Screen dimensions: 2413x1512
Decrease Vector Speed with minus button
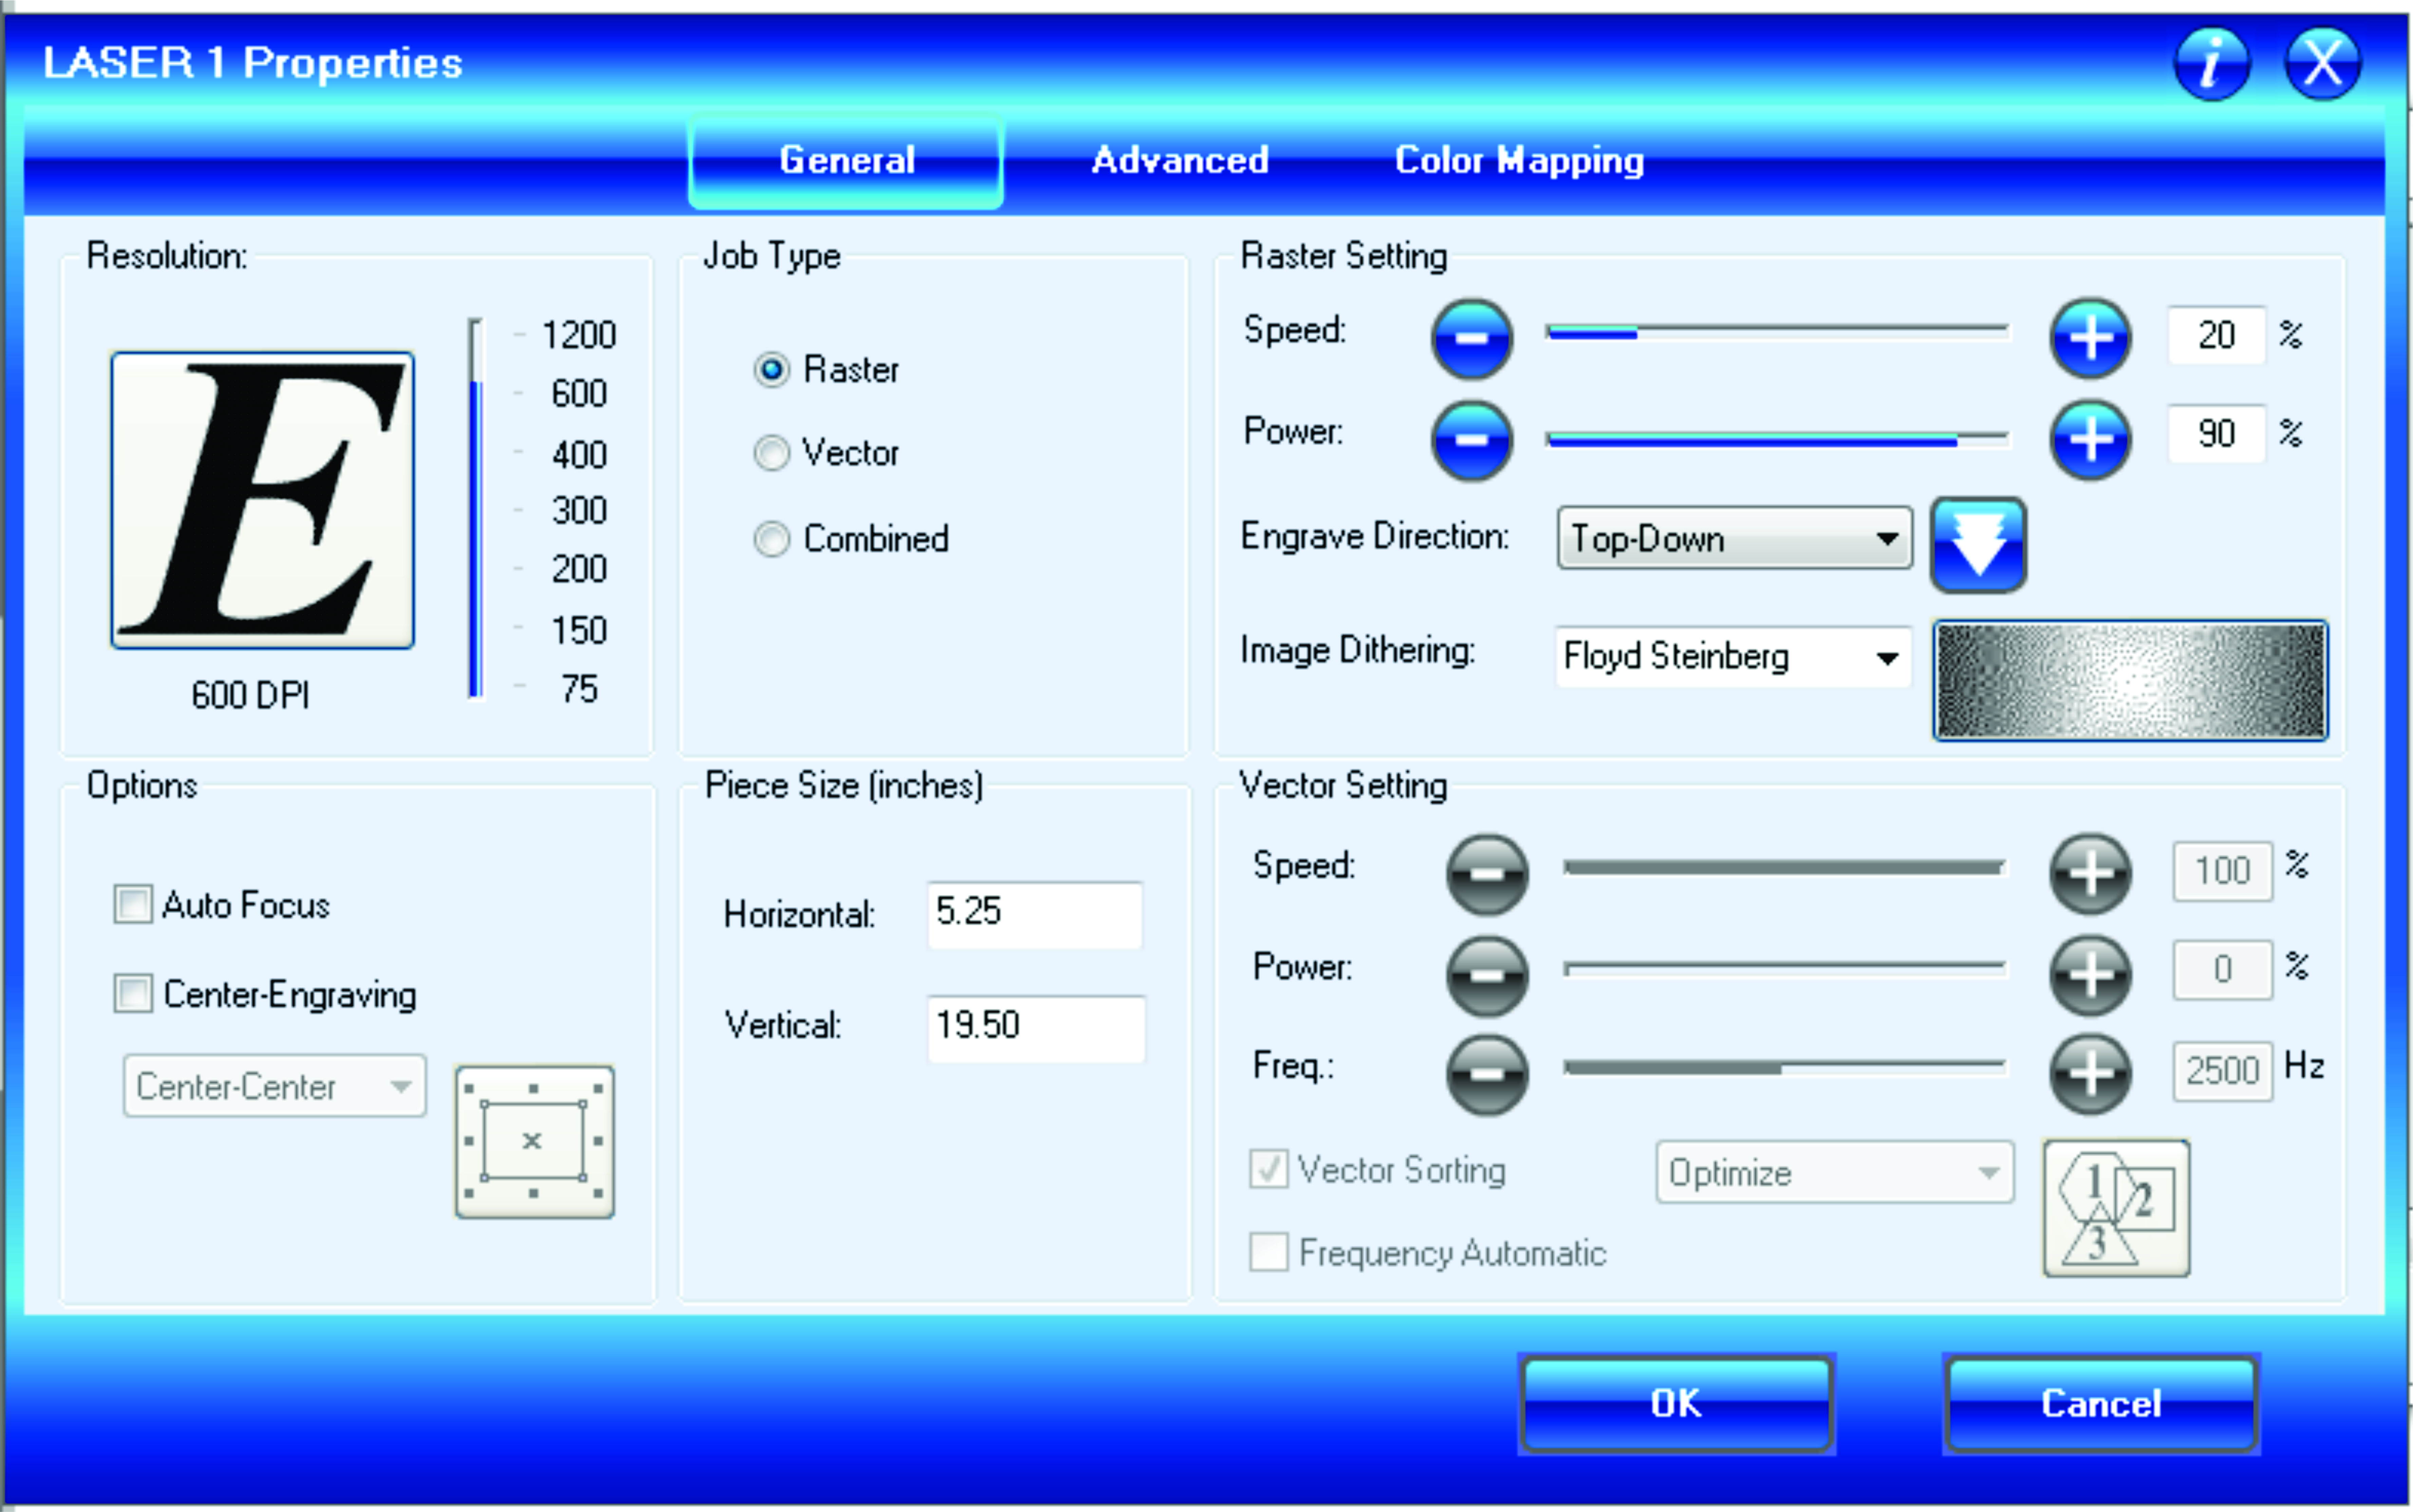tap(1487, 875)
